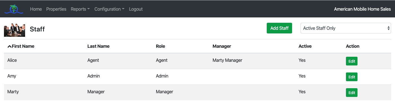Screen dimensions: 395x109
Task: Select the Marty Manager cell in Alice's row
Action: tap(228, 60)
